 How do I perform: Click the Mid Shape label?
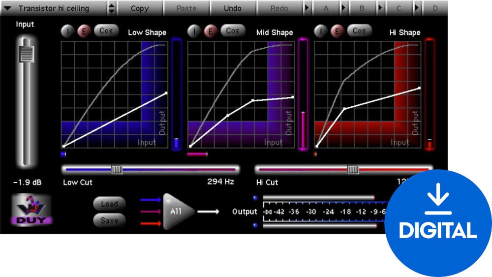(275, 32)
